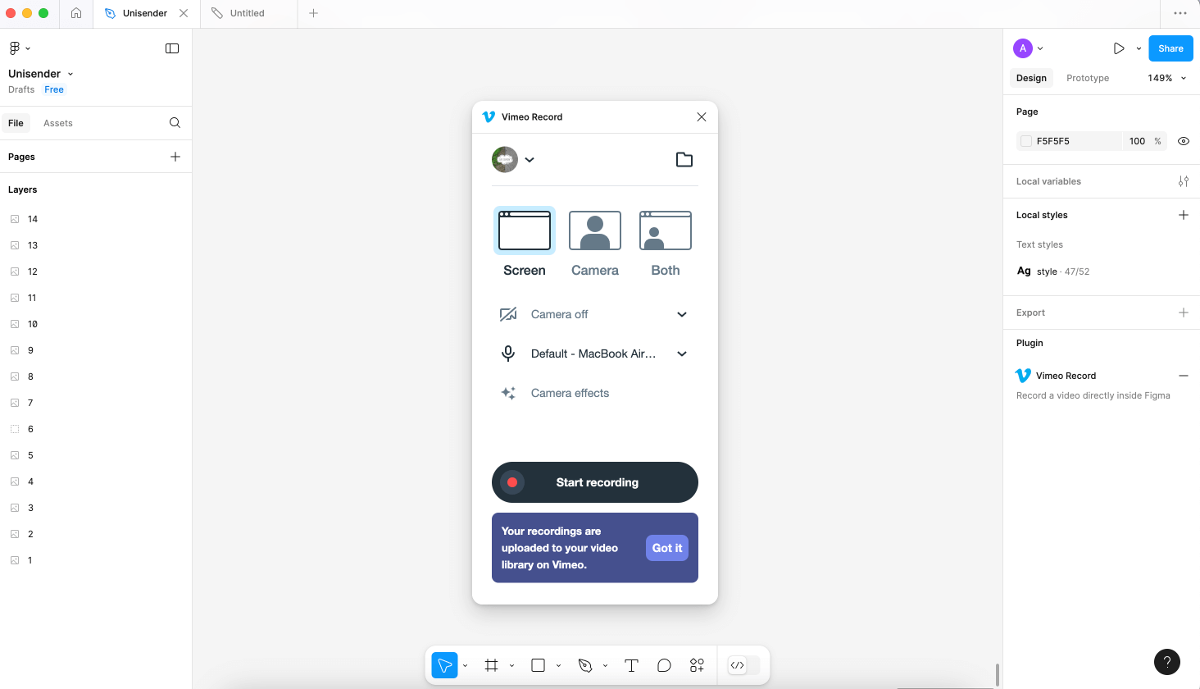This screenshot has height=689, width=1200.
Task: Toggle page background visibility eye icon
Action: click(x=1184, y=141)
